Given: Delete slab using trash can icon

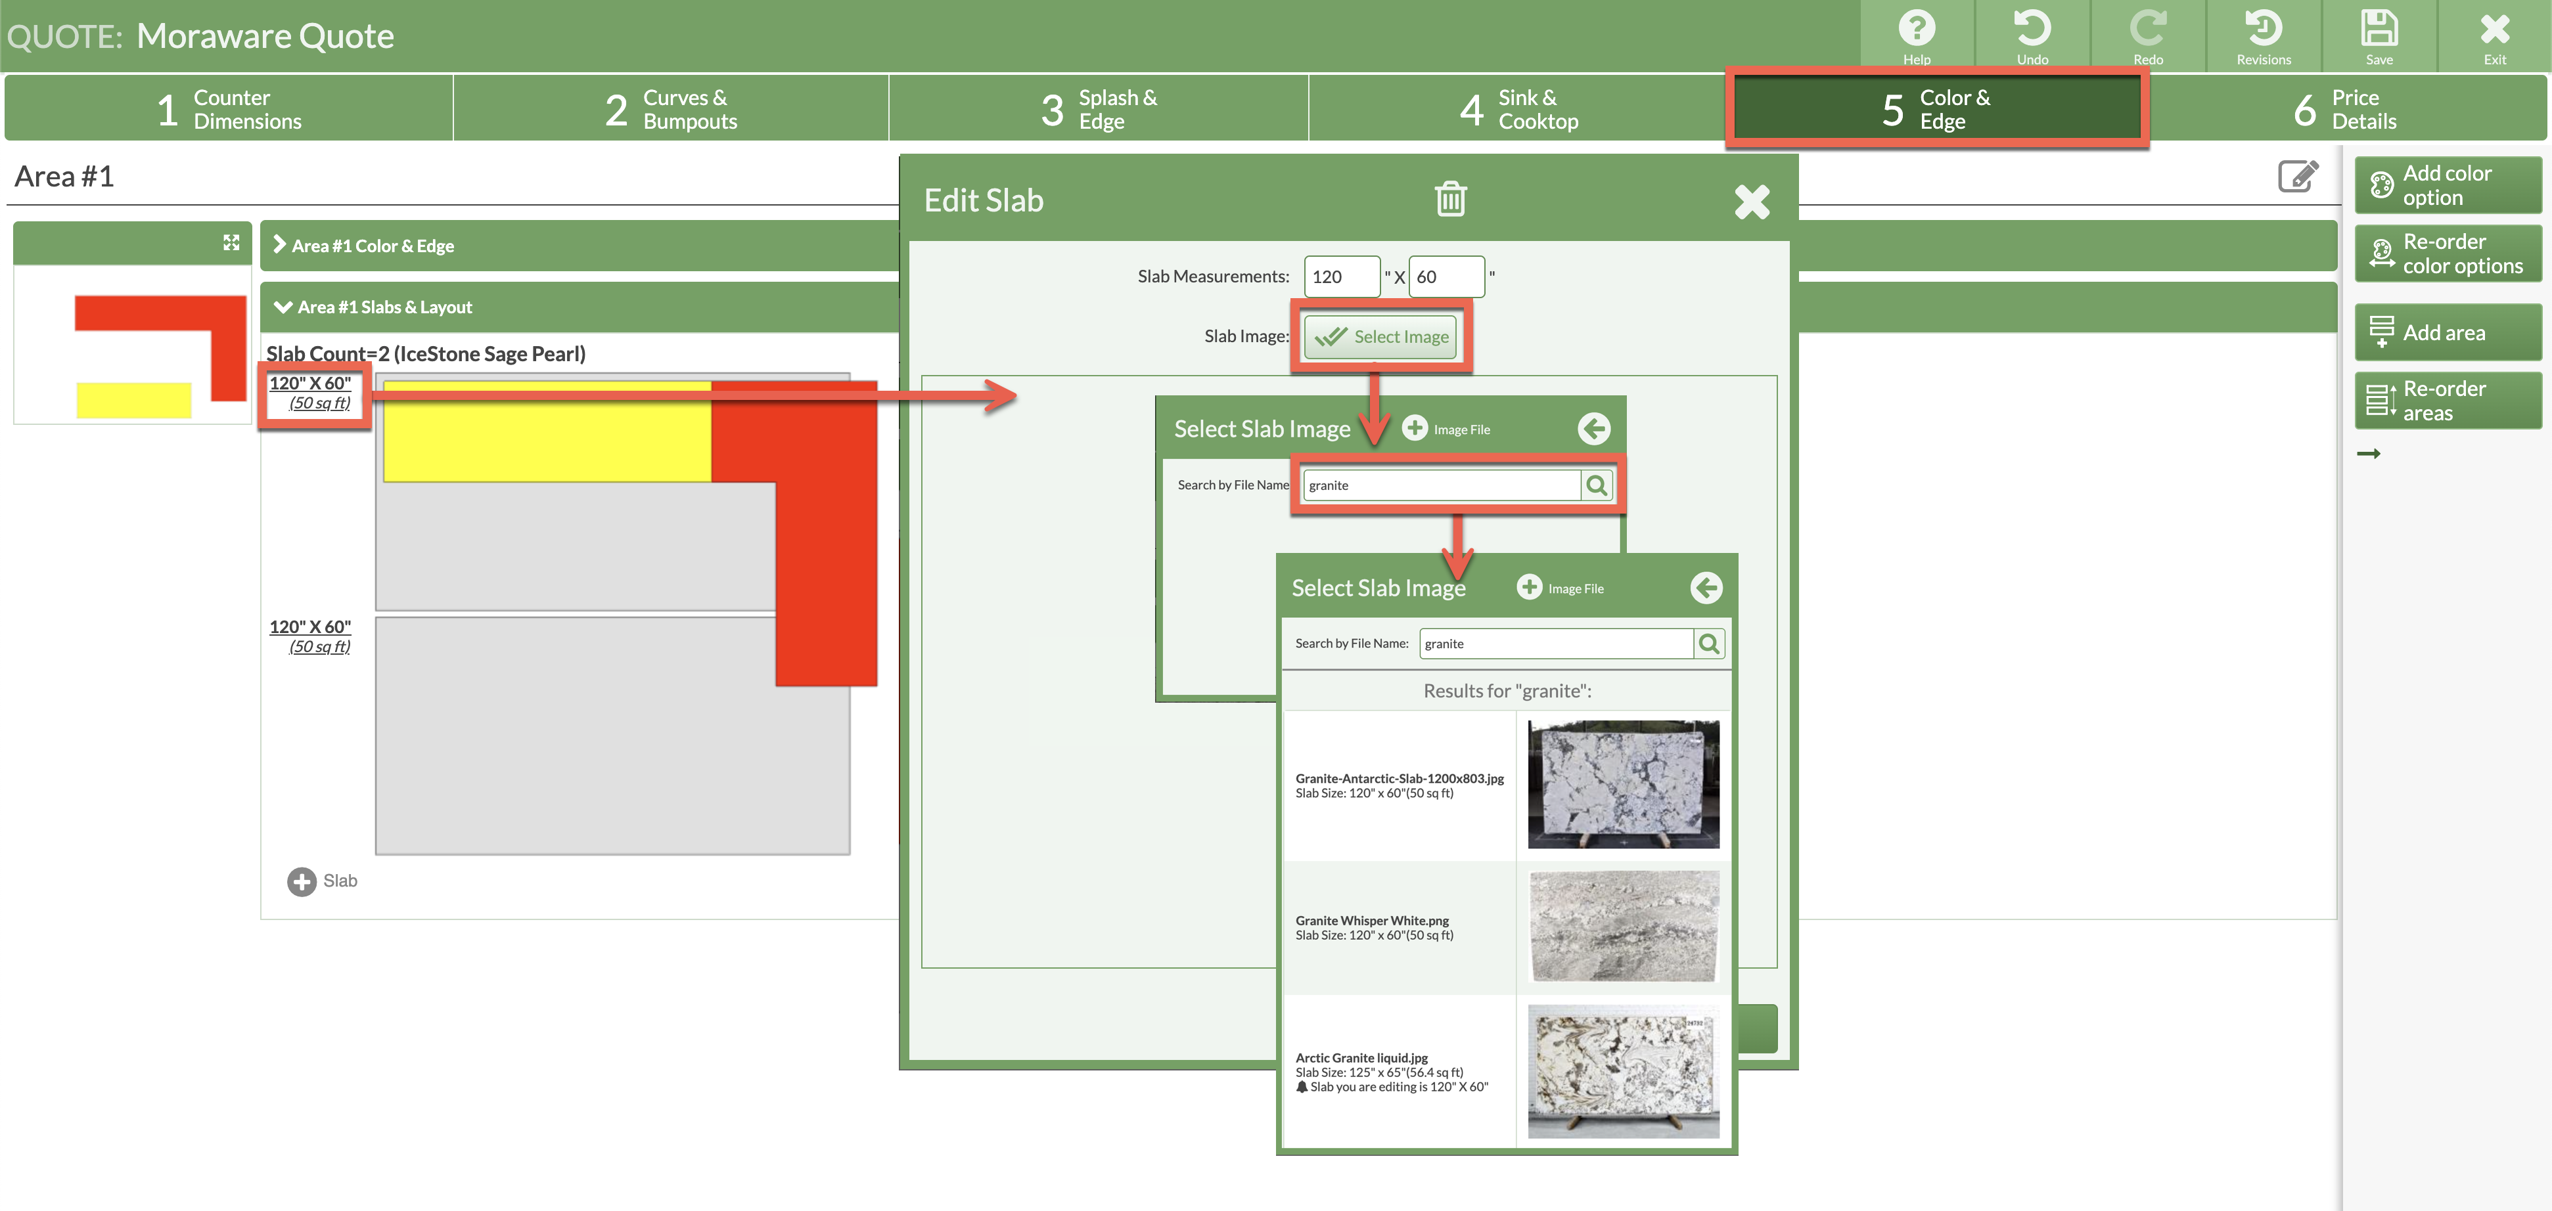Looking at the screenshot, I should [1450, 199].
